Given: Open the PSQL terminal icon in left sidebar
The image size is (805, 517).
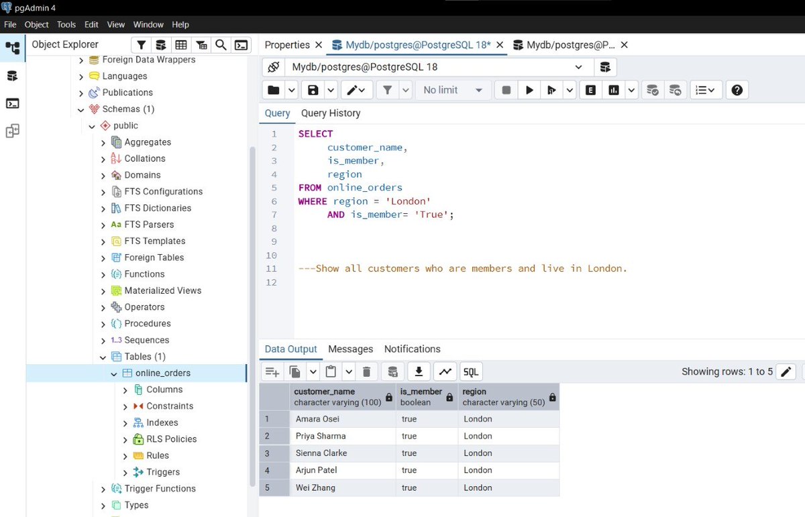Looking at the screenshot, I should pos(12,103).
